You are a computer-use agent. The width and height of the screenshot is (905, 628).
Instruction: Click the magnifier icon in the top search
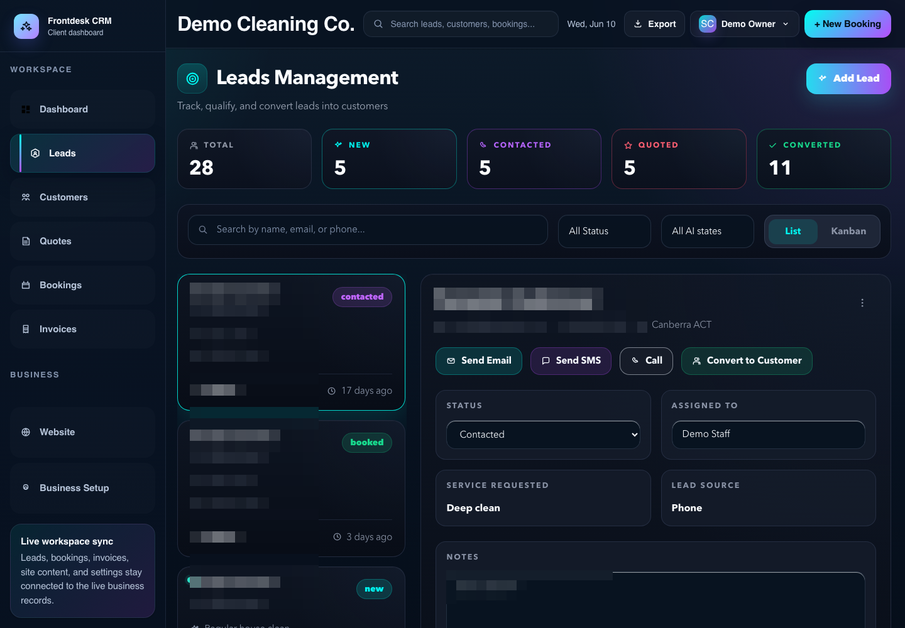click(x=378, y=24)
